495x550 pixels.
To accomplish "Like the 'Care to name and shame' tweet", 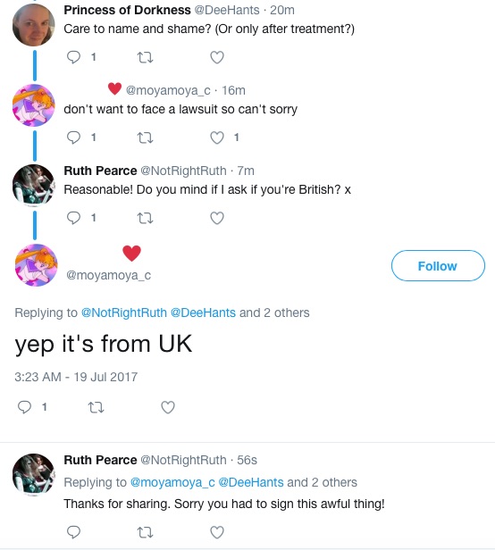I will 217,57.
